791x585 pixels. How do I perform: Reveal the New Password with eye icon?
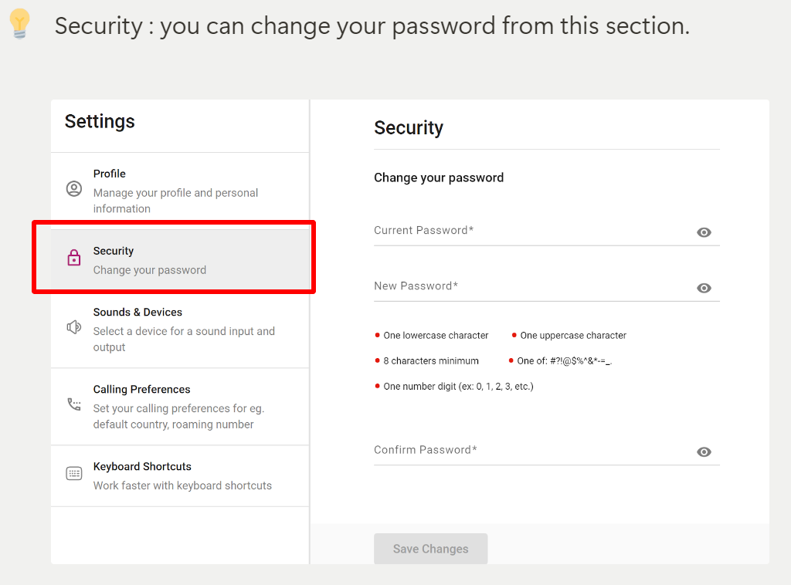point(704,288)
